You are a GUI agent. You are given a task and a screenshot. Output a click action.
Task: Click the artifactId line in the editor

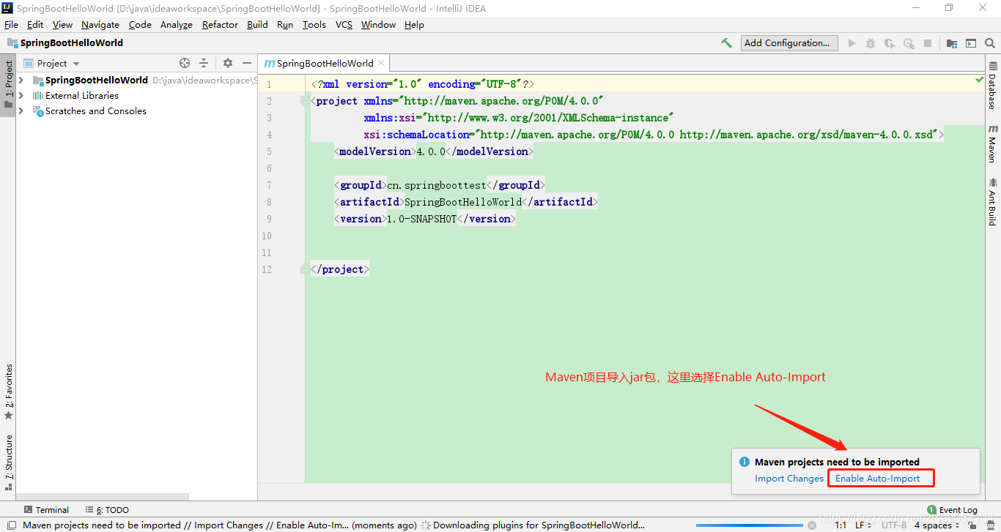pos(466,202)
